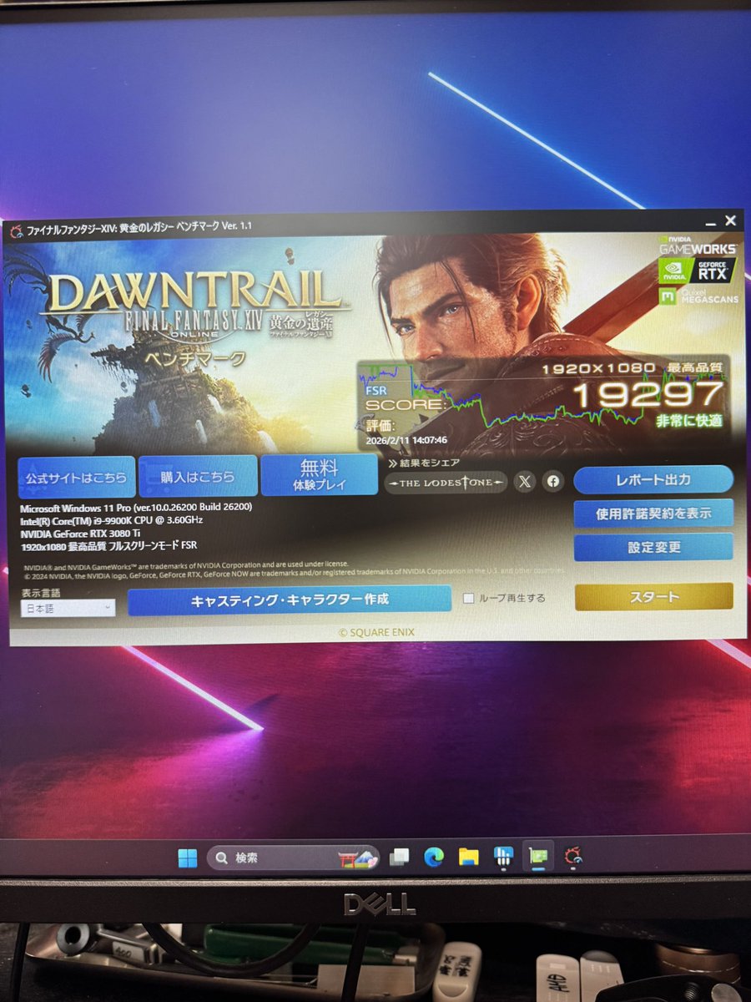Image resolution: width=751 pixels, height=1002 pixels.
Task: Click the 非常に快適 rating text
Action: [x=688, y=421]
